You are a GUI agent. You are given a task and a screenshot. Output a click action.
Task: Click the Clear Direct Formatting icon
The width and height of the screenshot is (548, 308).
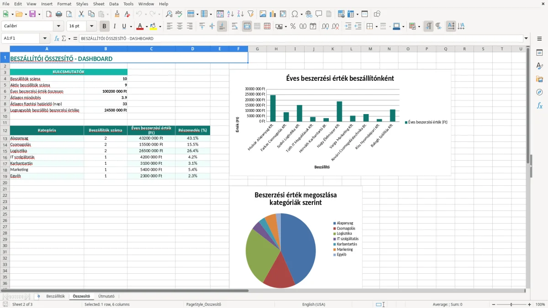pos(127,14)
